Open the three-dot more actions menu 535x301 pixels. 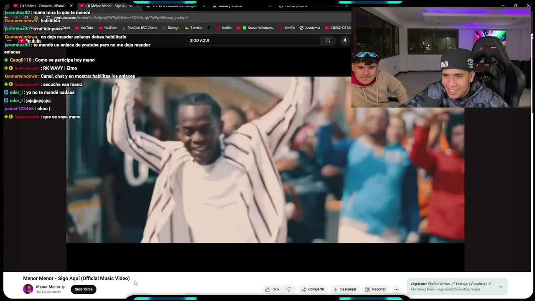point(396,289)
